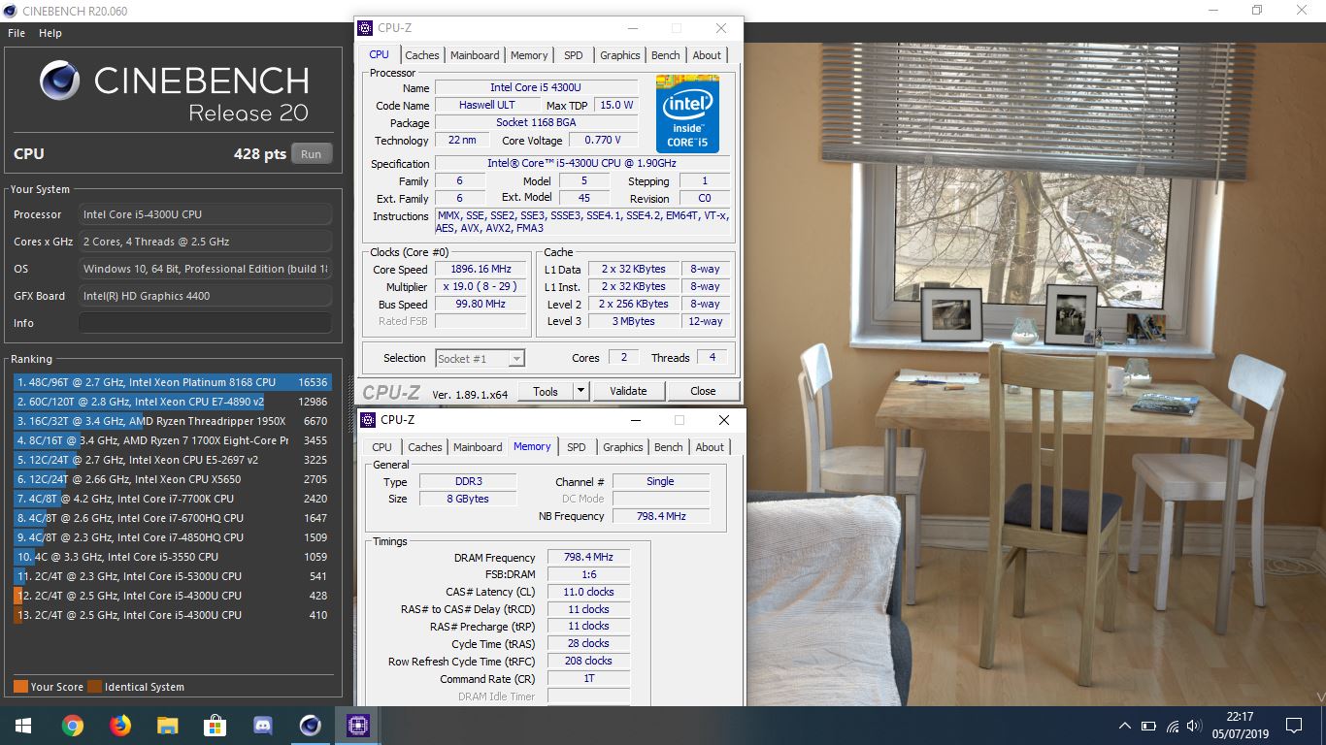Expand the Tools dropdown arrow
The height and width of the screenshot is (745, 1326).
[581, 391]
